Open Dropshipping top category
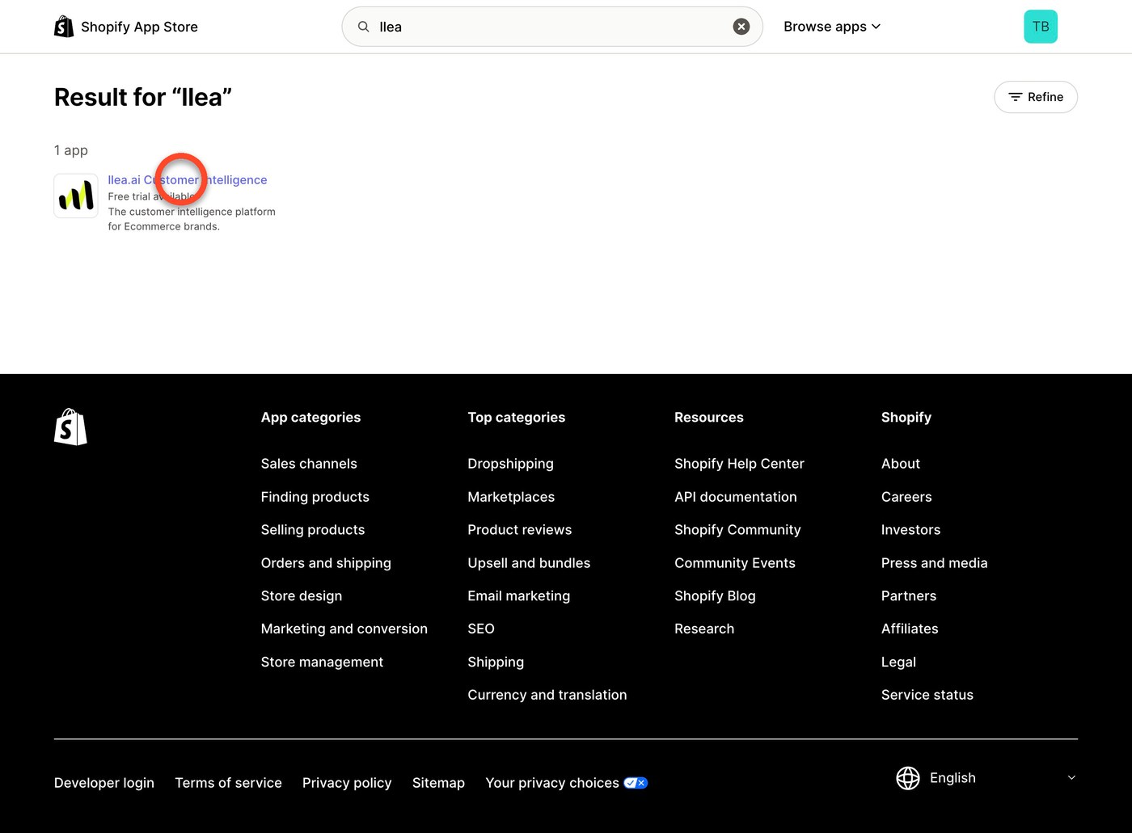 [511, 464]
